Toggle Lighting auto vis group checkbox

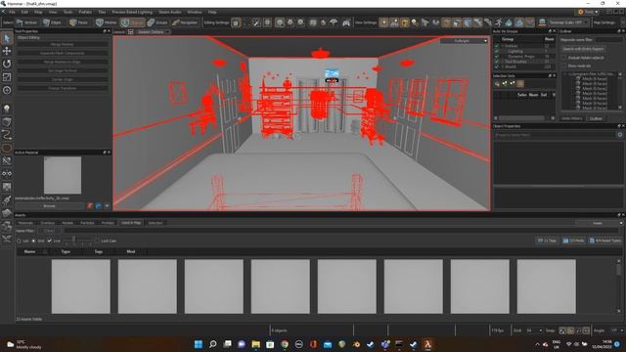pos(497,52)
